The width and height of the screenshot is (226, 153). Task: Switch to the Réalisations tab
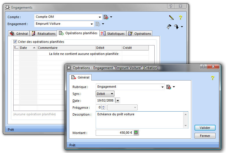(43, 34)
